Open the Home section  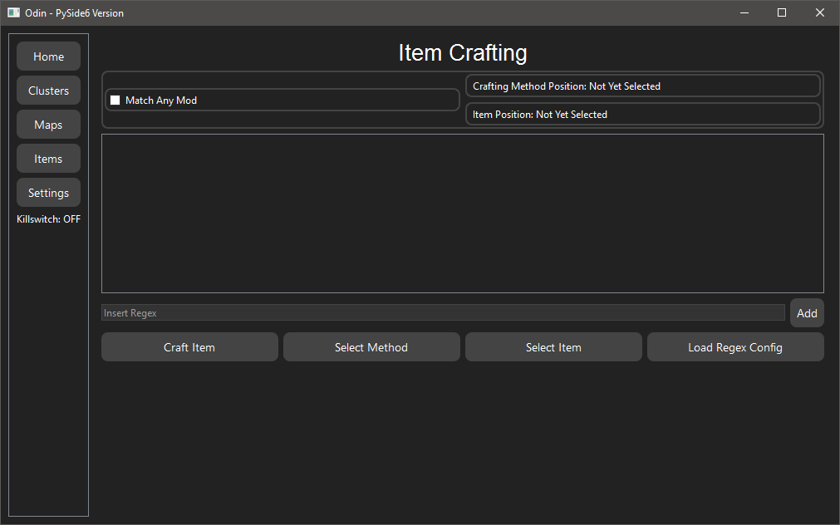pos(48,56)
